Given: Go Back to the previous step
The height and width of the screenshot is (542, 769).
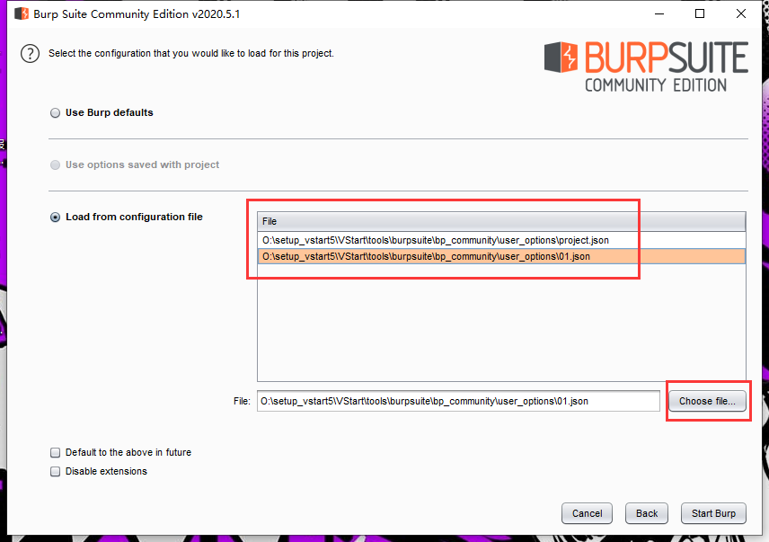Looking at the screenshot, I should click(x=647, y=513).
